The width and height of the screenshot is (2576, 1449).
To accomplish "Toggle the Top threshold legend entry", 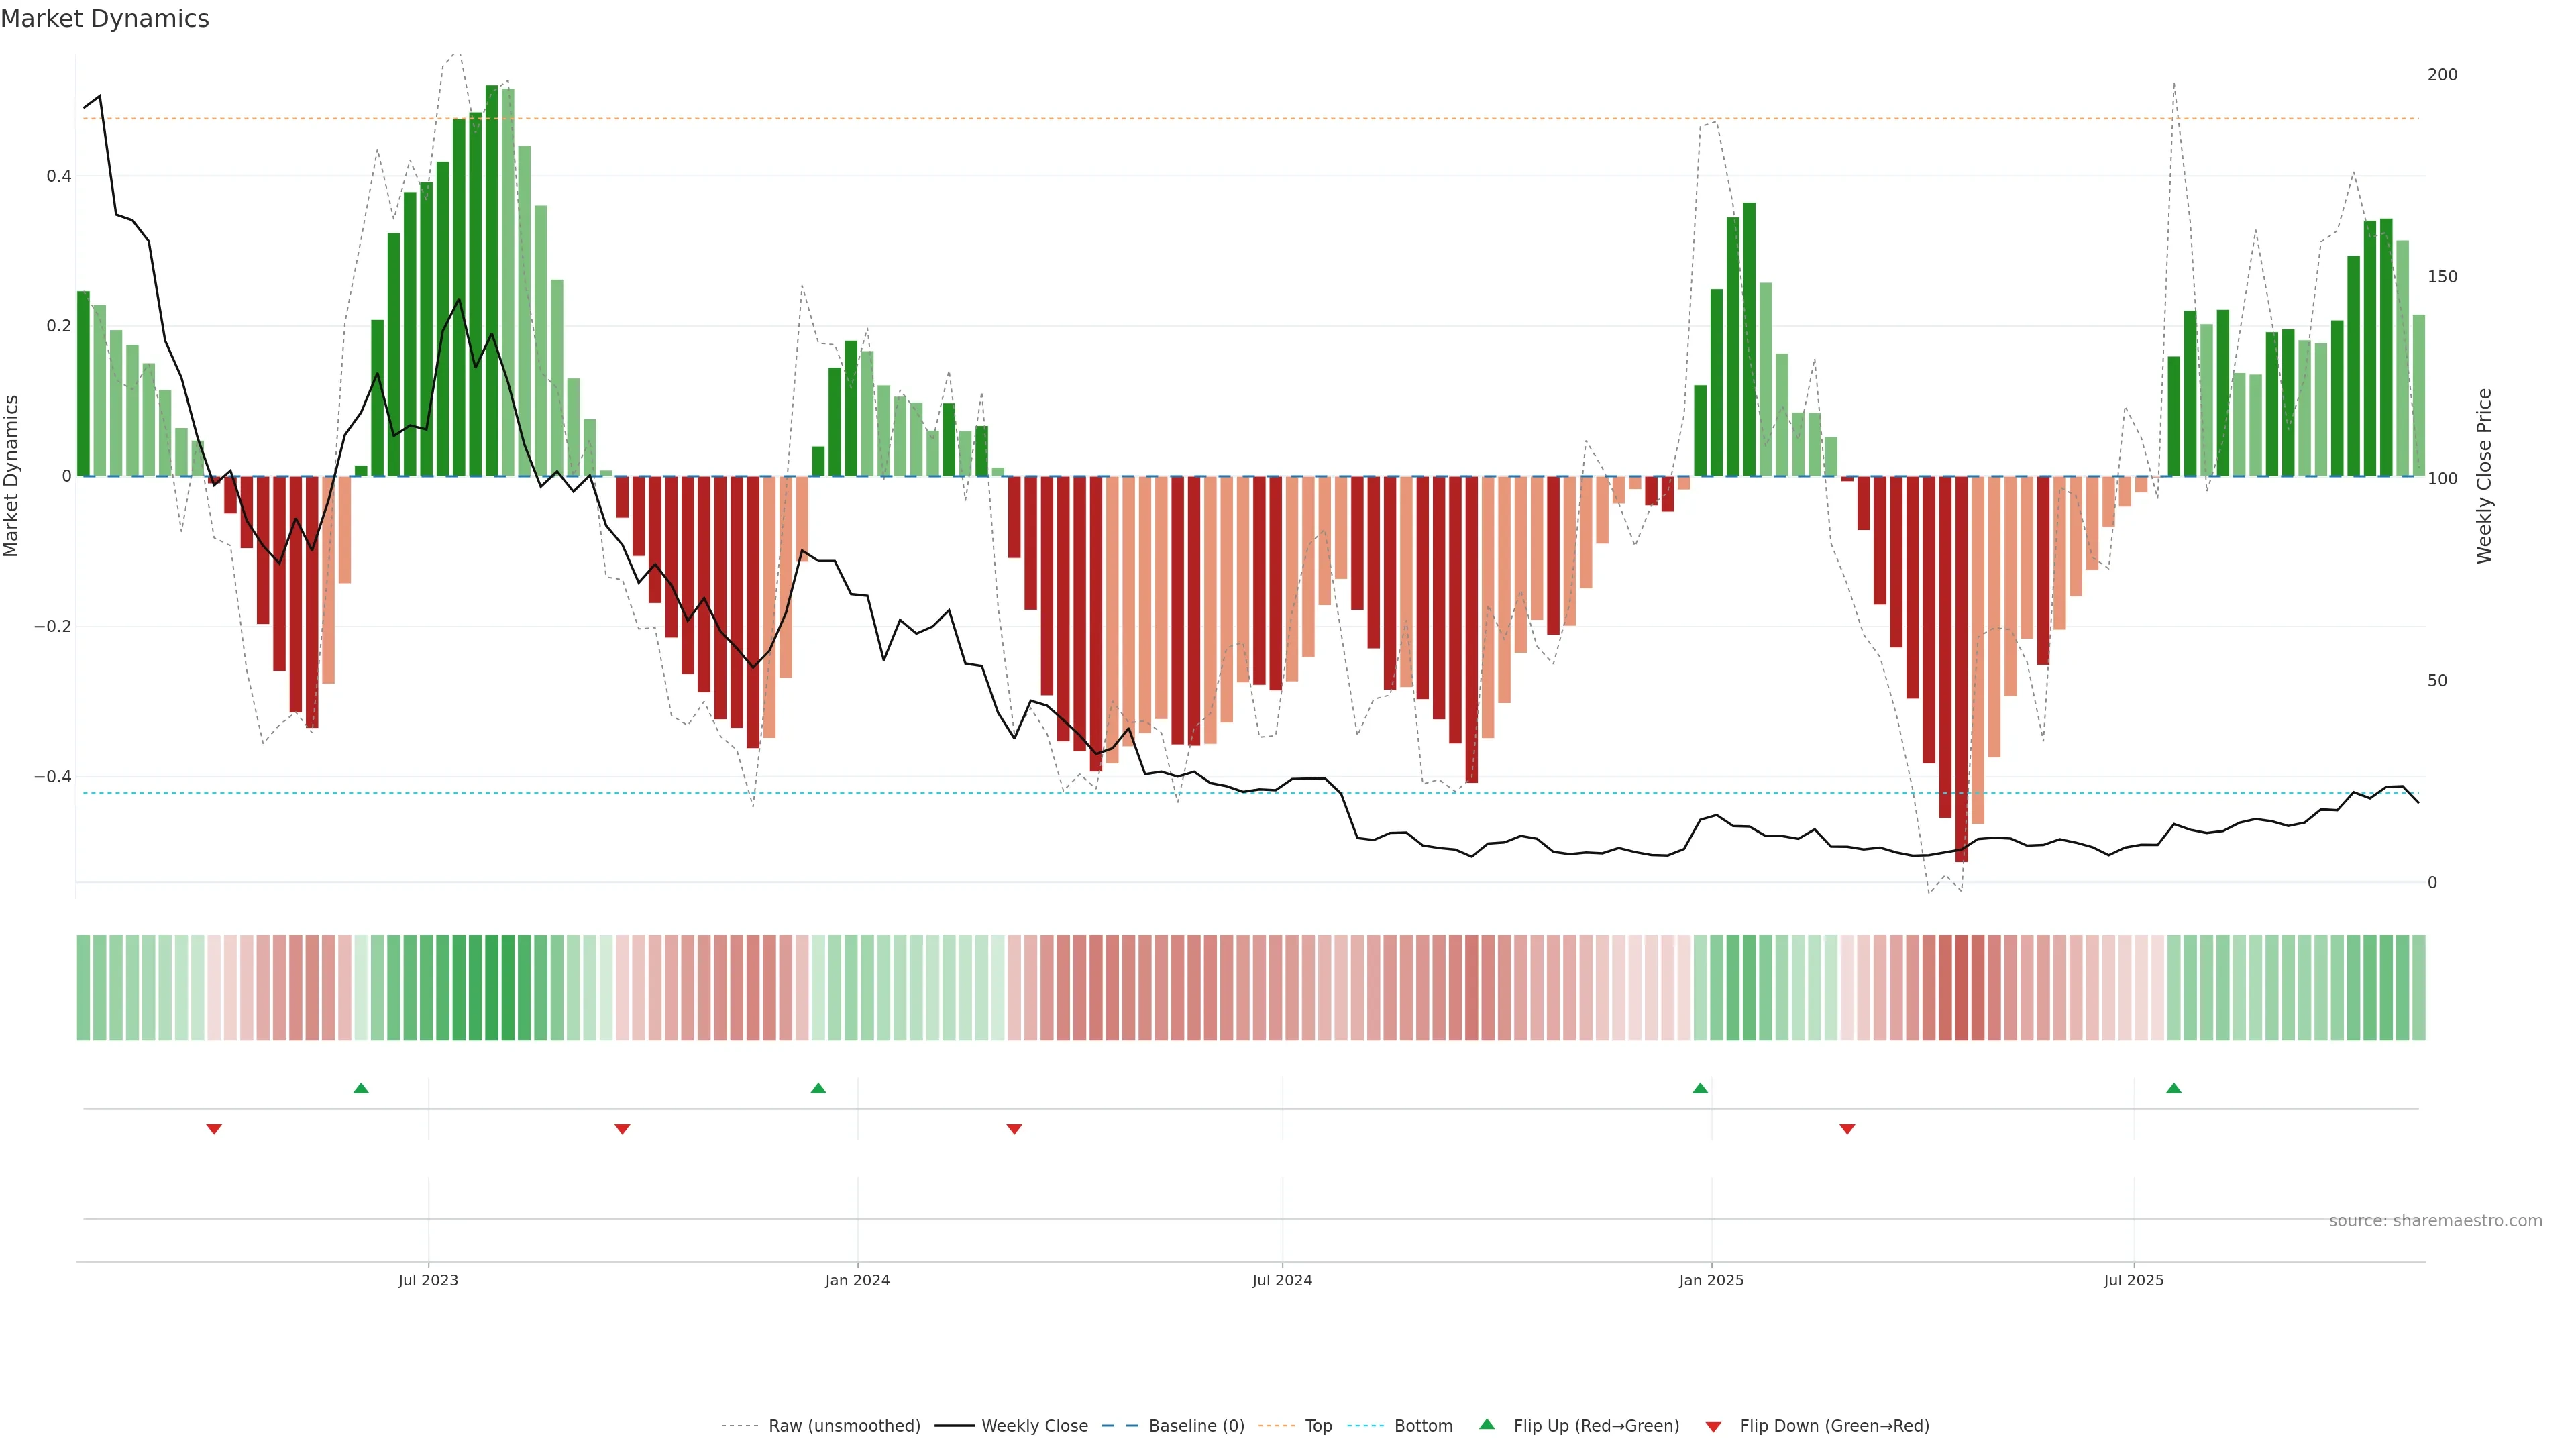I will (1318, 1426).
